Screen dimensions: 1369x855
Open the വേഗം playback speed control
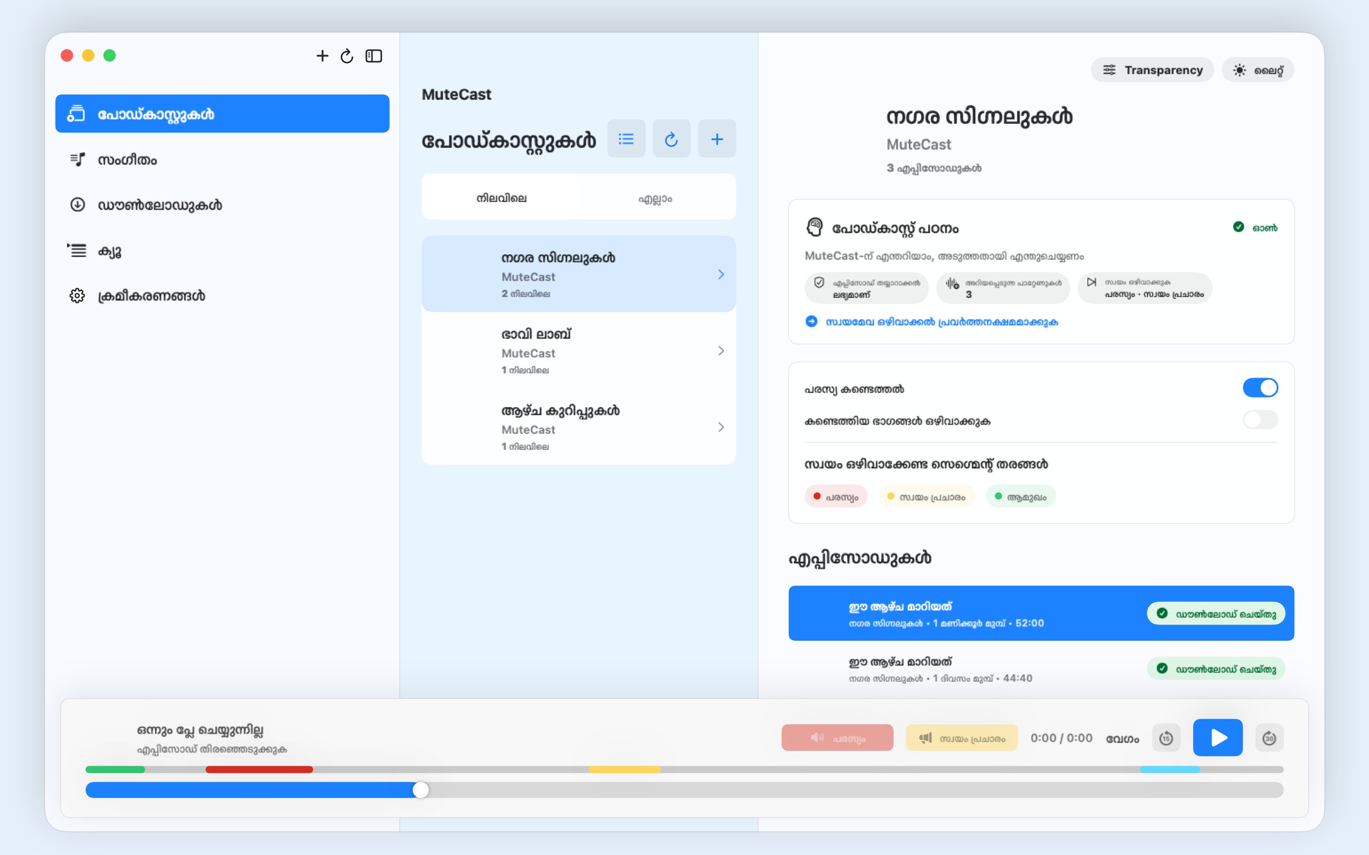1122,739
